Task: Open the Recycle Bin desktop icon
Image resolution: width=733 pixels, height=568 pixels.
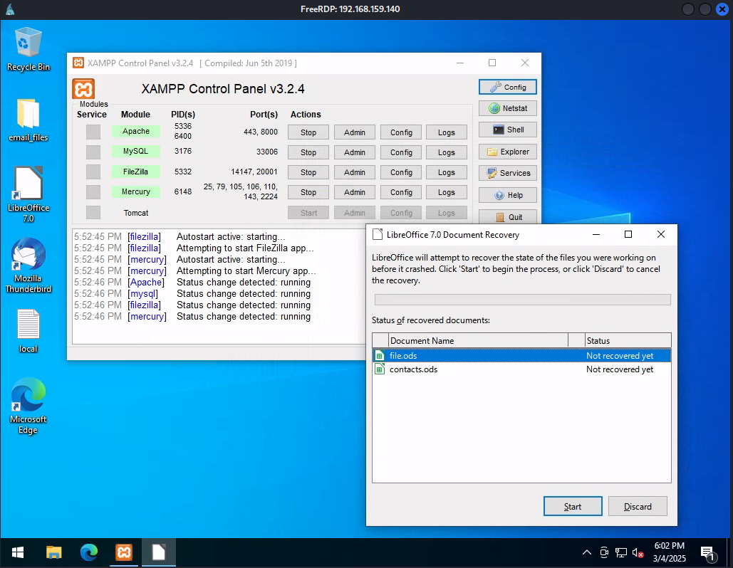Action: tap(28, 49)
